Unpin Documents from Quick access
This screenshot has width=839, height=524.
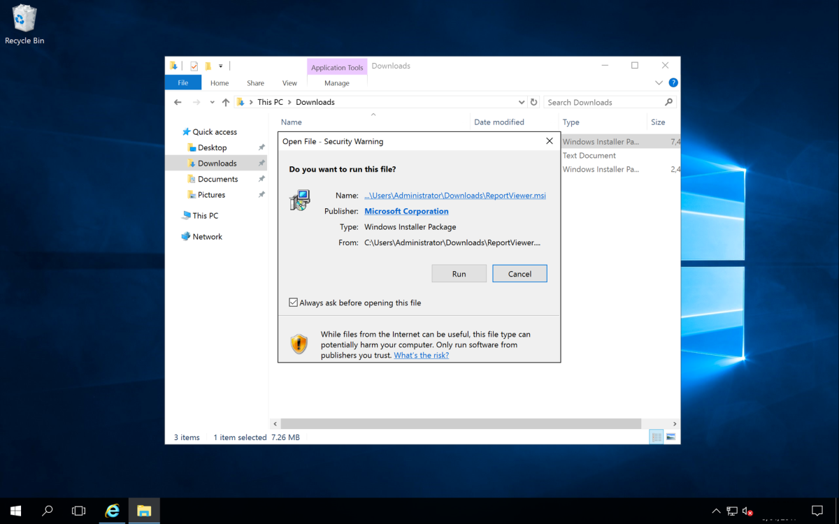261,179
